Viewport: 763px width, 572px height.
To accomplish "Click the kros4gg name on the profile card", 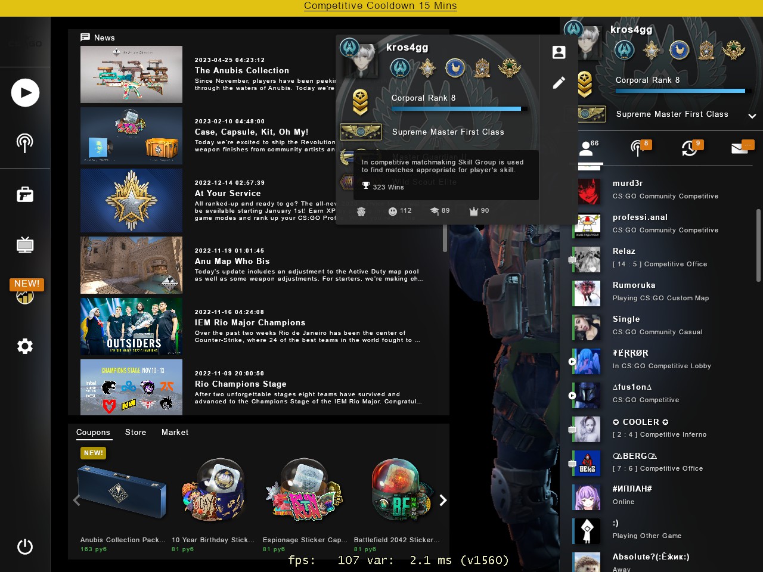I will tap(407, 48).
